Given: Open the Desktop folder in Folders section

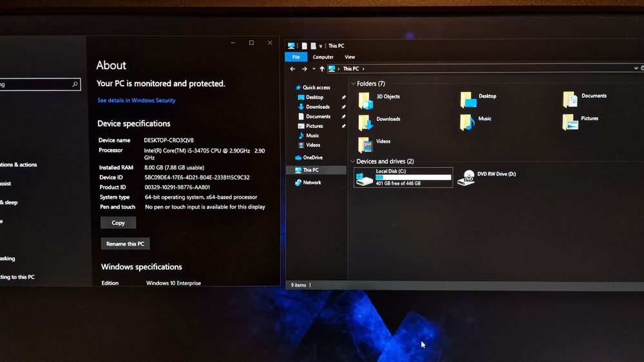Looking at the screenshot, I should pos(468,100).
